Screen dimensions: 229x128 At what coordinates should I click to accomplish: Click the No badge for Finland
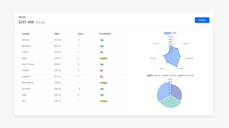coord(102,71)
